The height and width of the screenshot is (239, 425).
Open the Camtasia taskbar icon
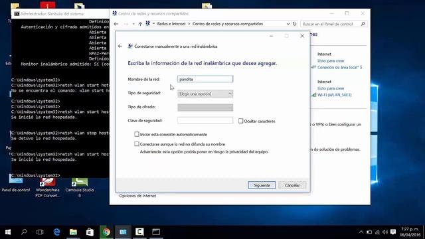[x=139, y=232]
